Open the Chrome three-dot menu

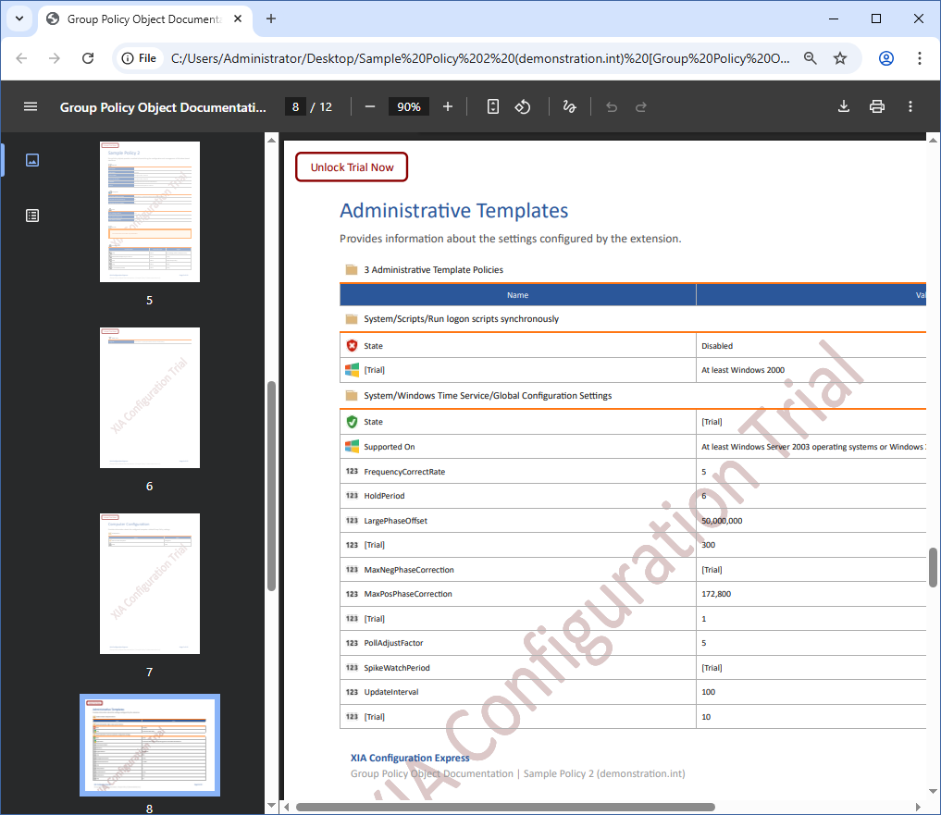920,58
